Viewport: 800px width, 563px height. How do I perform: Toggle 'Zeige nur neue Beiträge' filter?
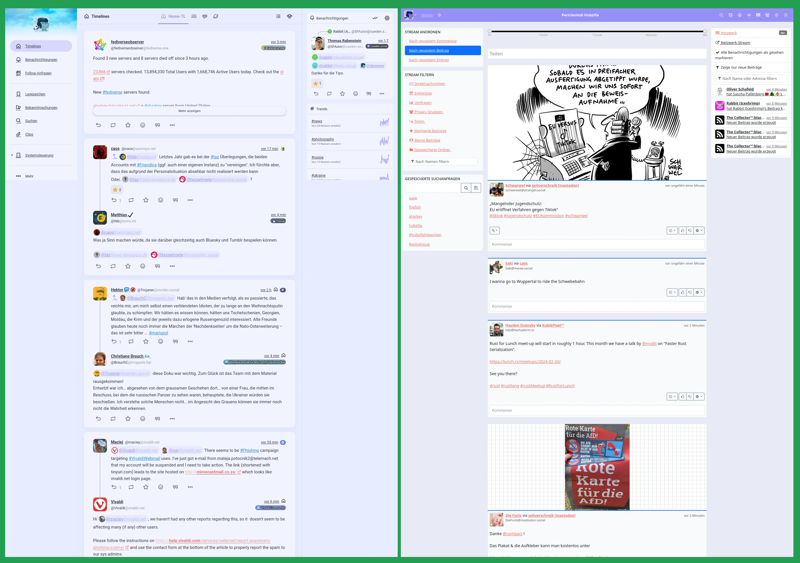tap(741, 68)
